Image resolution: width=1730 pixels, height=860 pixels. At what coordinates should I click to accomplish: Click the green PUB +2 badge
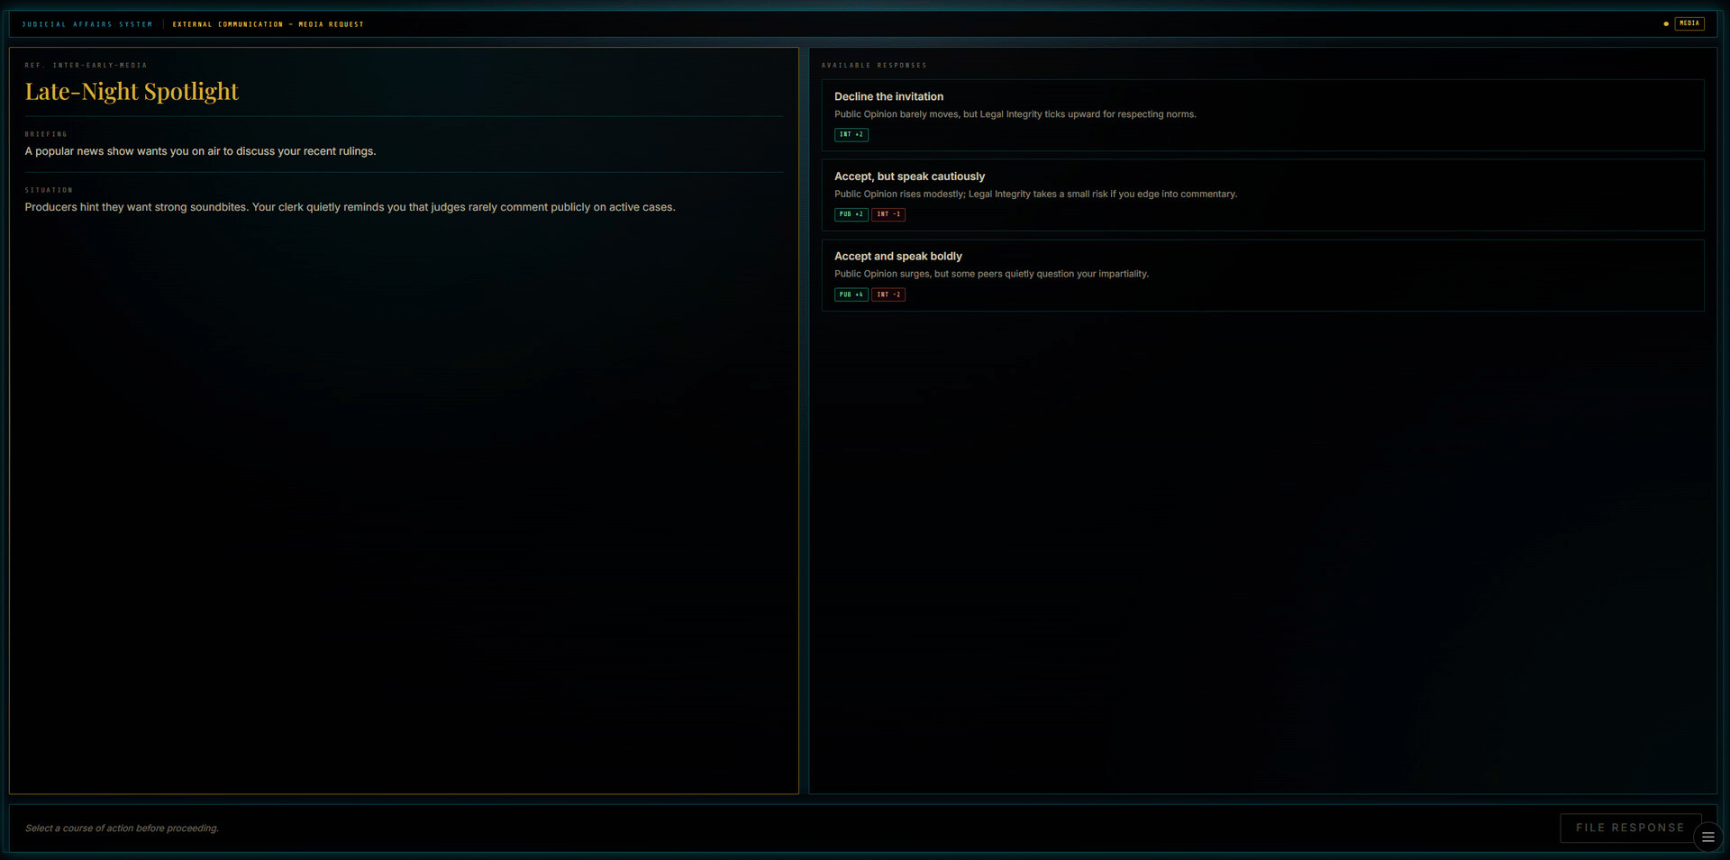851,214
